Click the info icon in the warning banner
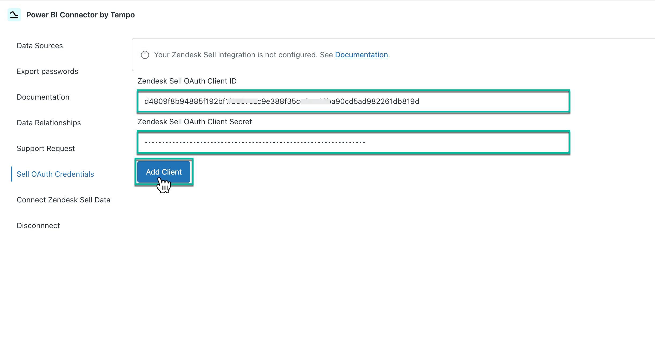Image resolution: width=655 pixels, height=355 pixels. pos(145,55)
